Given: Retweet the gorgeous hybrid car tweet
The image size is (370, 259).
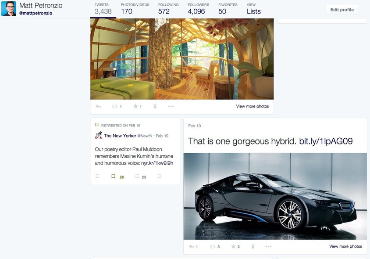Looking at the screenshot, I should pyautogui.click(x=213, y=247).
